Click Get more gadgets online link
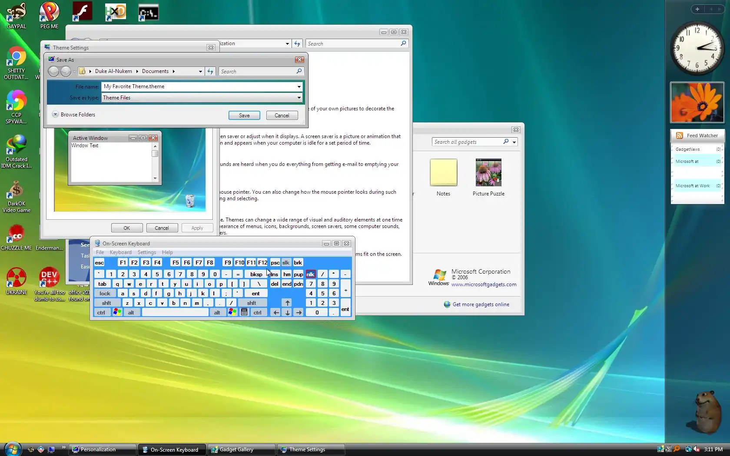This screenshot has width=730, height=456. [x=481, y=304]
